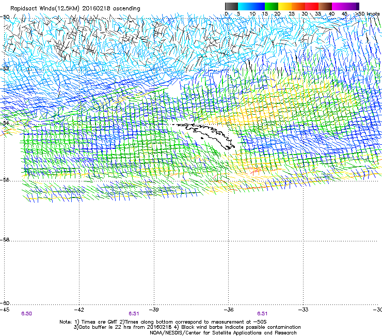Click the South Georgia island outline on map

206,136
